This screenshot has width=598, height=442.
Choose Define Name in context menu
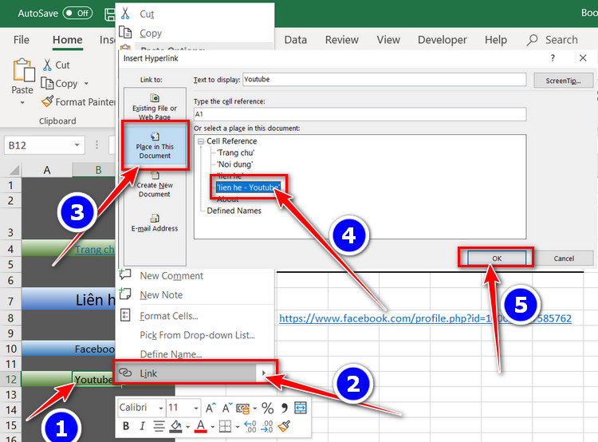195,353
